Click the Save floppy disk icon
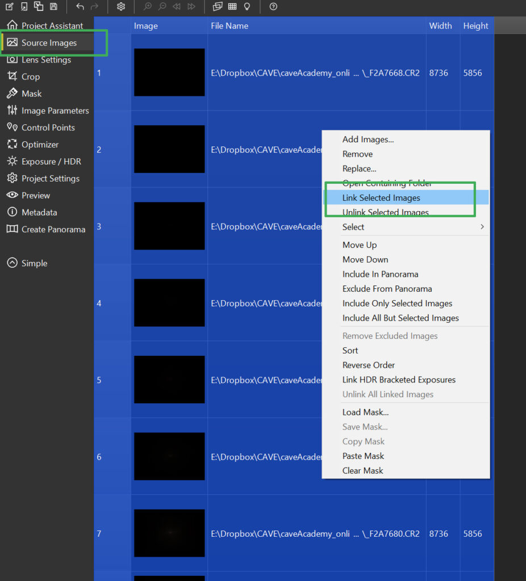Viewport: 526px width, 581px height. point(54,6)
